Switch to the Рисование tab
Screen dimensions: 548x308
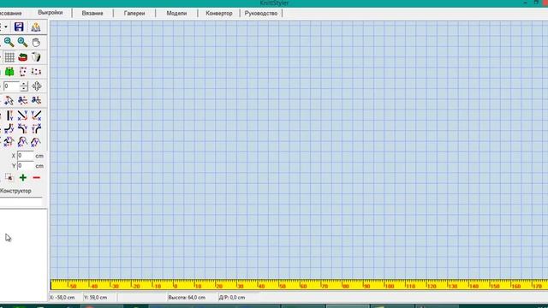click(11, 14)
